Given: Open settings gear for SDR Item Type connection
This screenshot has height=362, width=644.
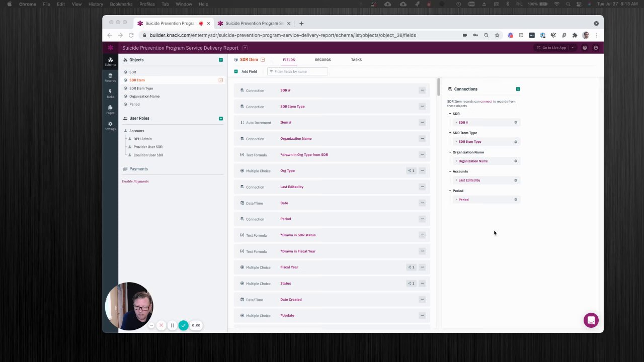Looking at the screenshot, I should pyautogui.click(x=516, y=142).
